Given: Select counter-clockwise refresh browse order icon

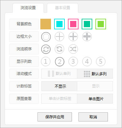Looking at the screenshot, I should pos(59,49).
